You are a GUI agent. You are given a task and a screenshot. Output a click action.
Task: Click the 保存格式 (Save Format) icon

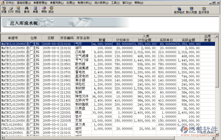tap(180, 10)
